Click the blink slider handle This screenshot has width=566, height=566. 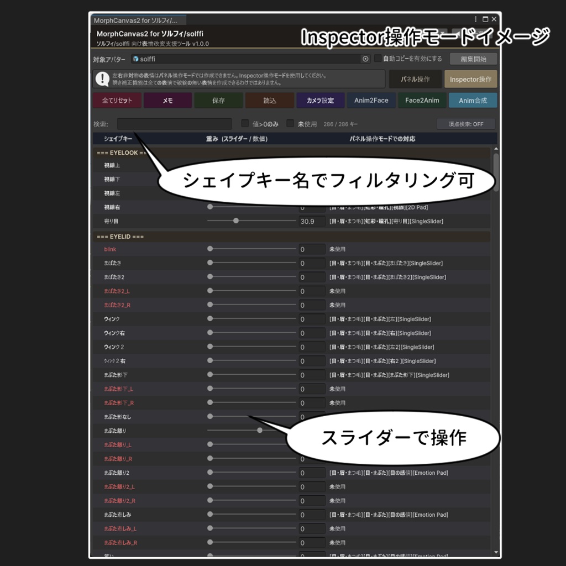click(210, 249)
